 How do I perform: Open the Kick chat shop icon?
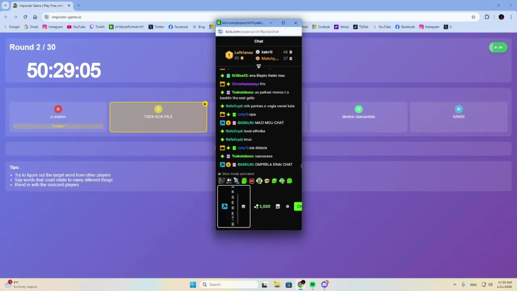point(278,207)
